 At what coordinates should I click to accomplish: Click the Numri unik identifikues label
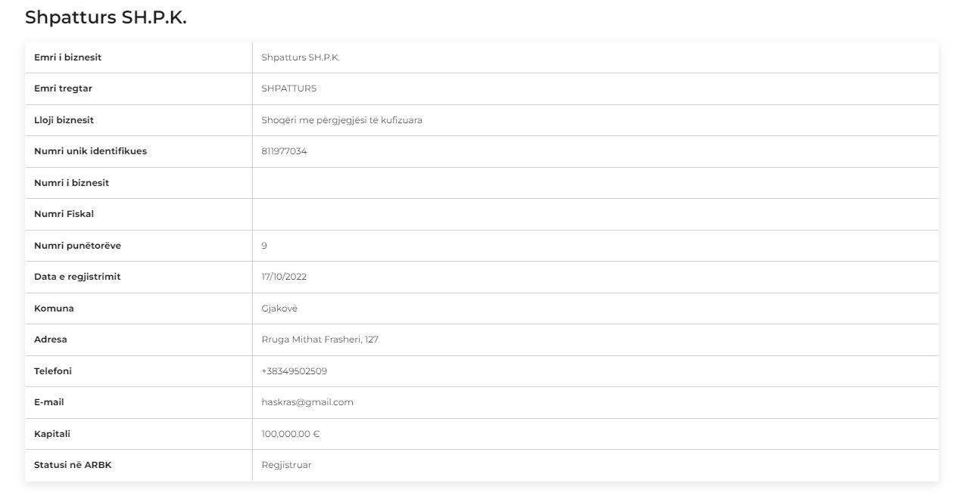tap(91, 151)
